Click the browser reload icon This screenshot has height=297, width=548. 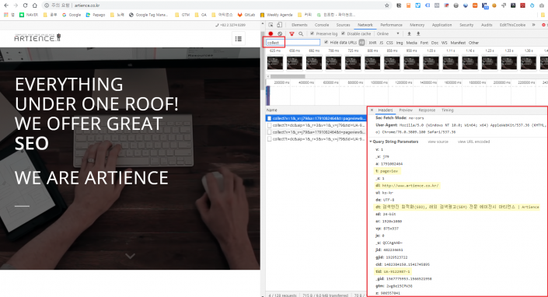click(x=25, y=5)
